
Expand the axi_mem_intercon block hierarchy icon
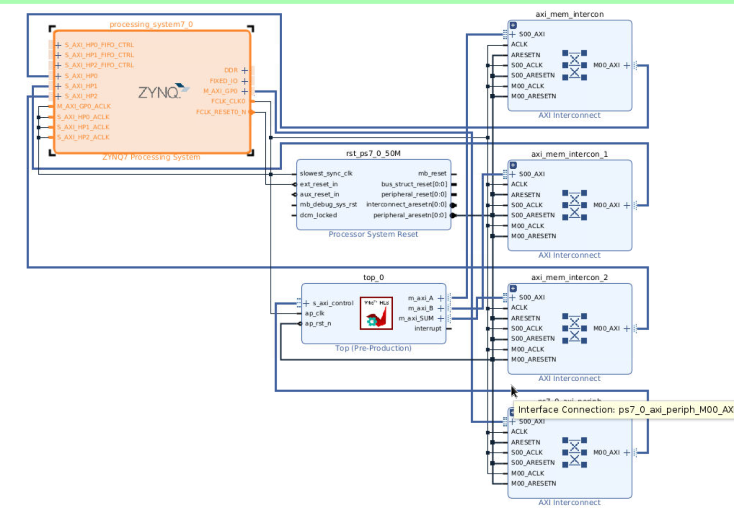[513, 25]
